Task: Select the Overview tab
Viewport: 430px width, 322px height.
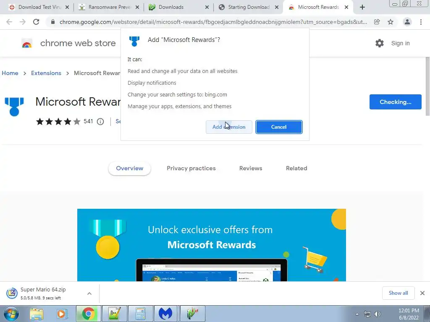Action: pyautogui.click(x=129, y=169)
